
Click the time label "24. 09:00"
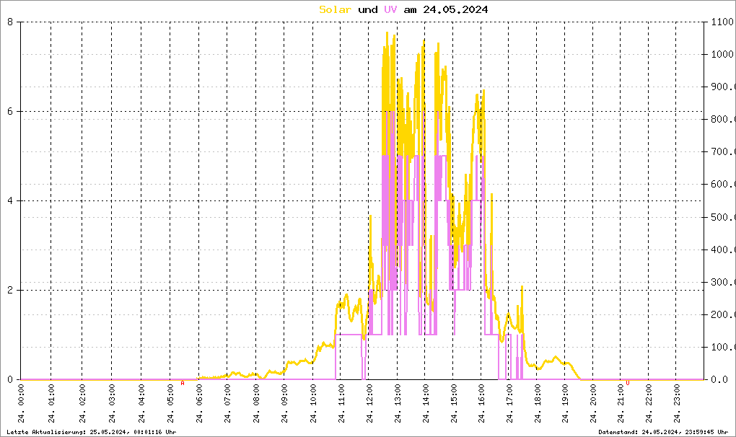click(284, 404)
